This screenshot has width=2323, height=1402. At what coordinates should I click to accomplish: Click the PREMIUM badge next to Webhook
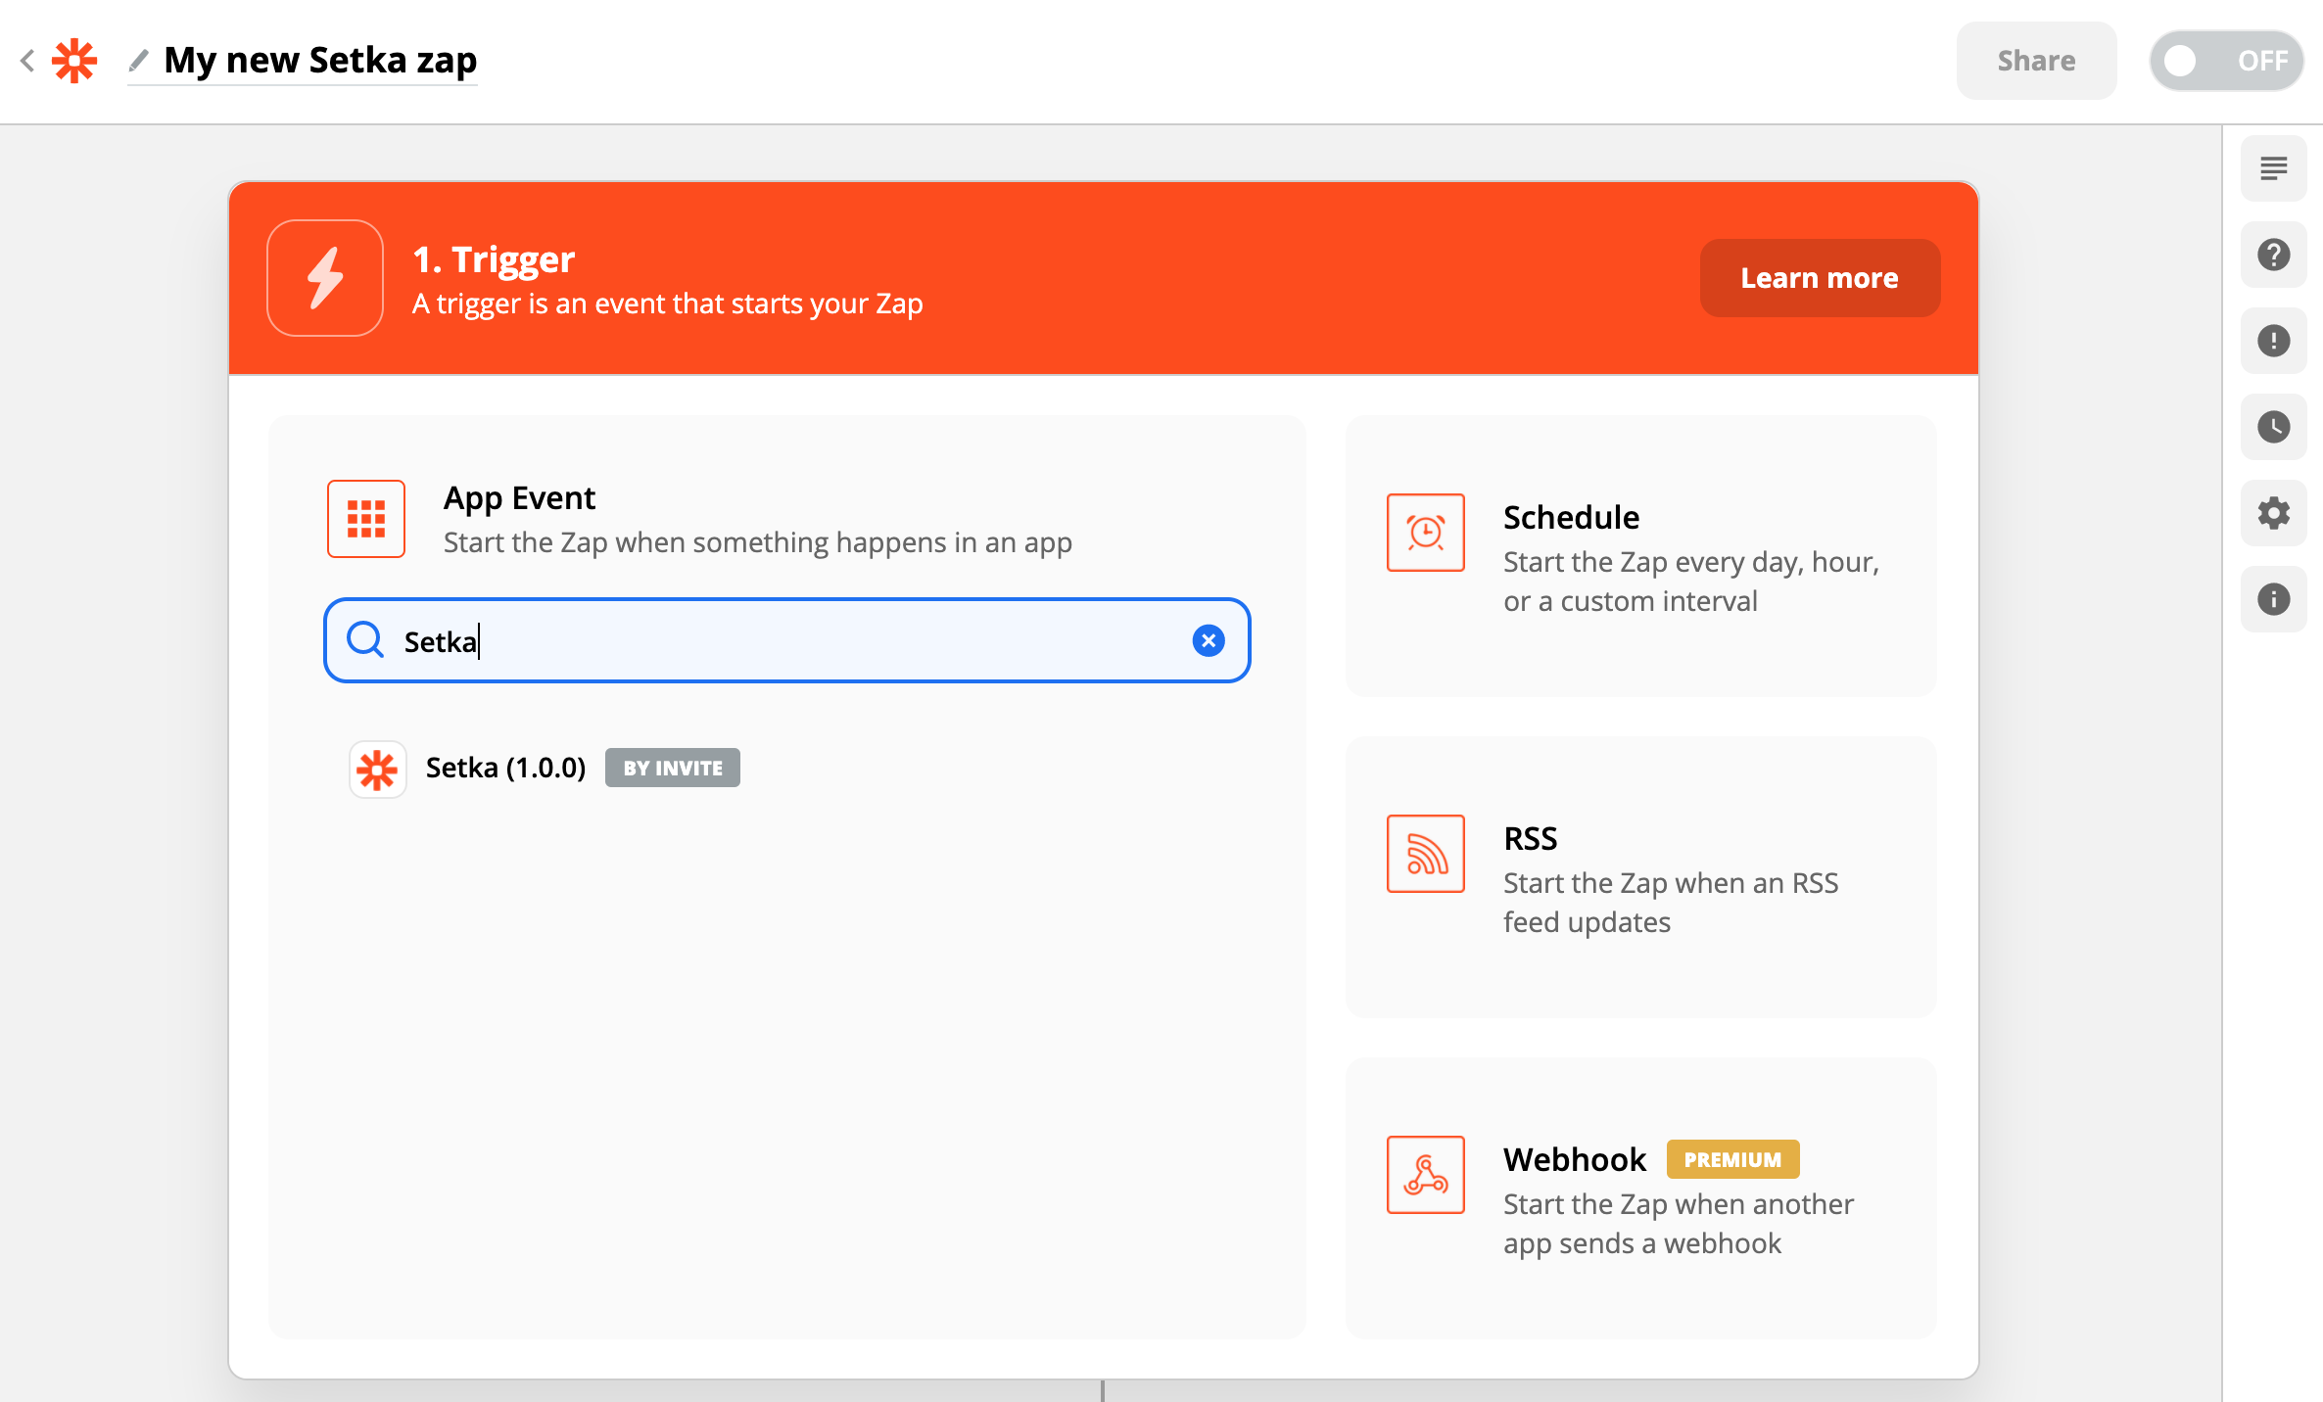(1732, 1159)
